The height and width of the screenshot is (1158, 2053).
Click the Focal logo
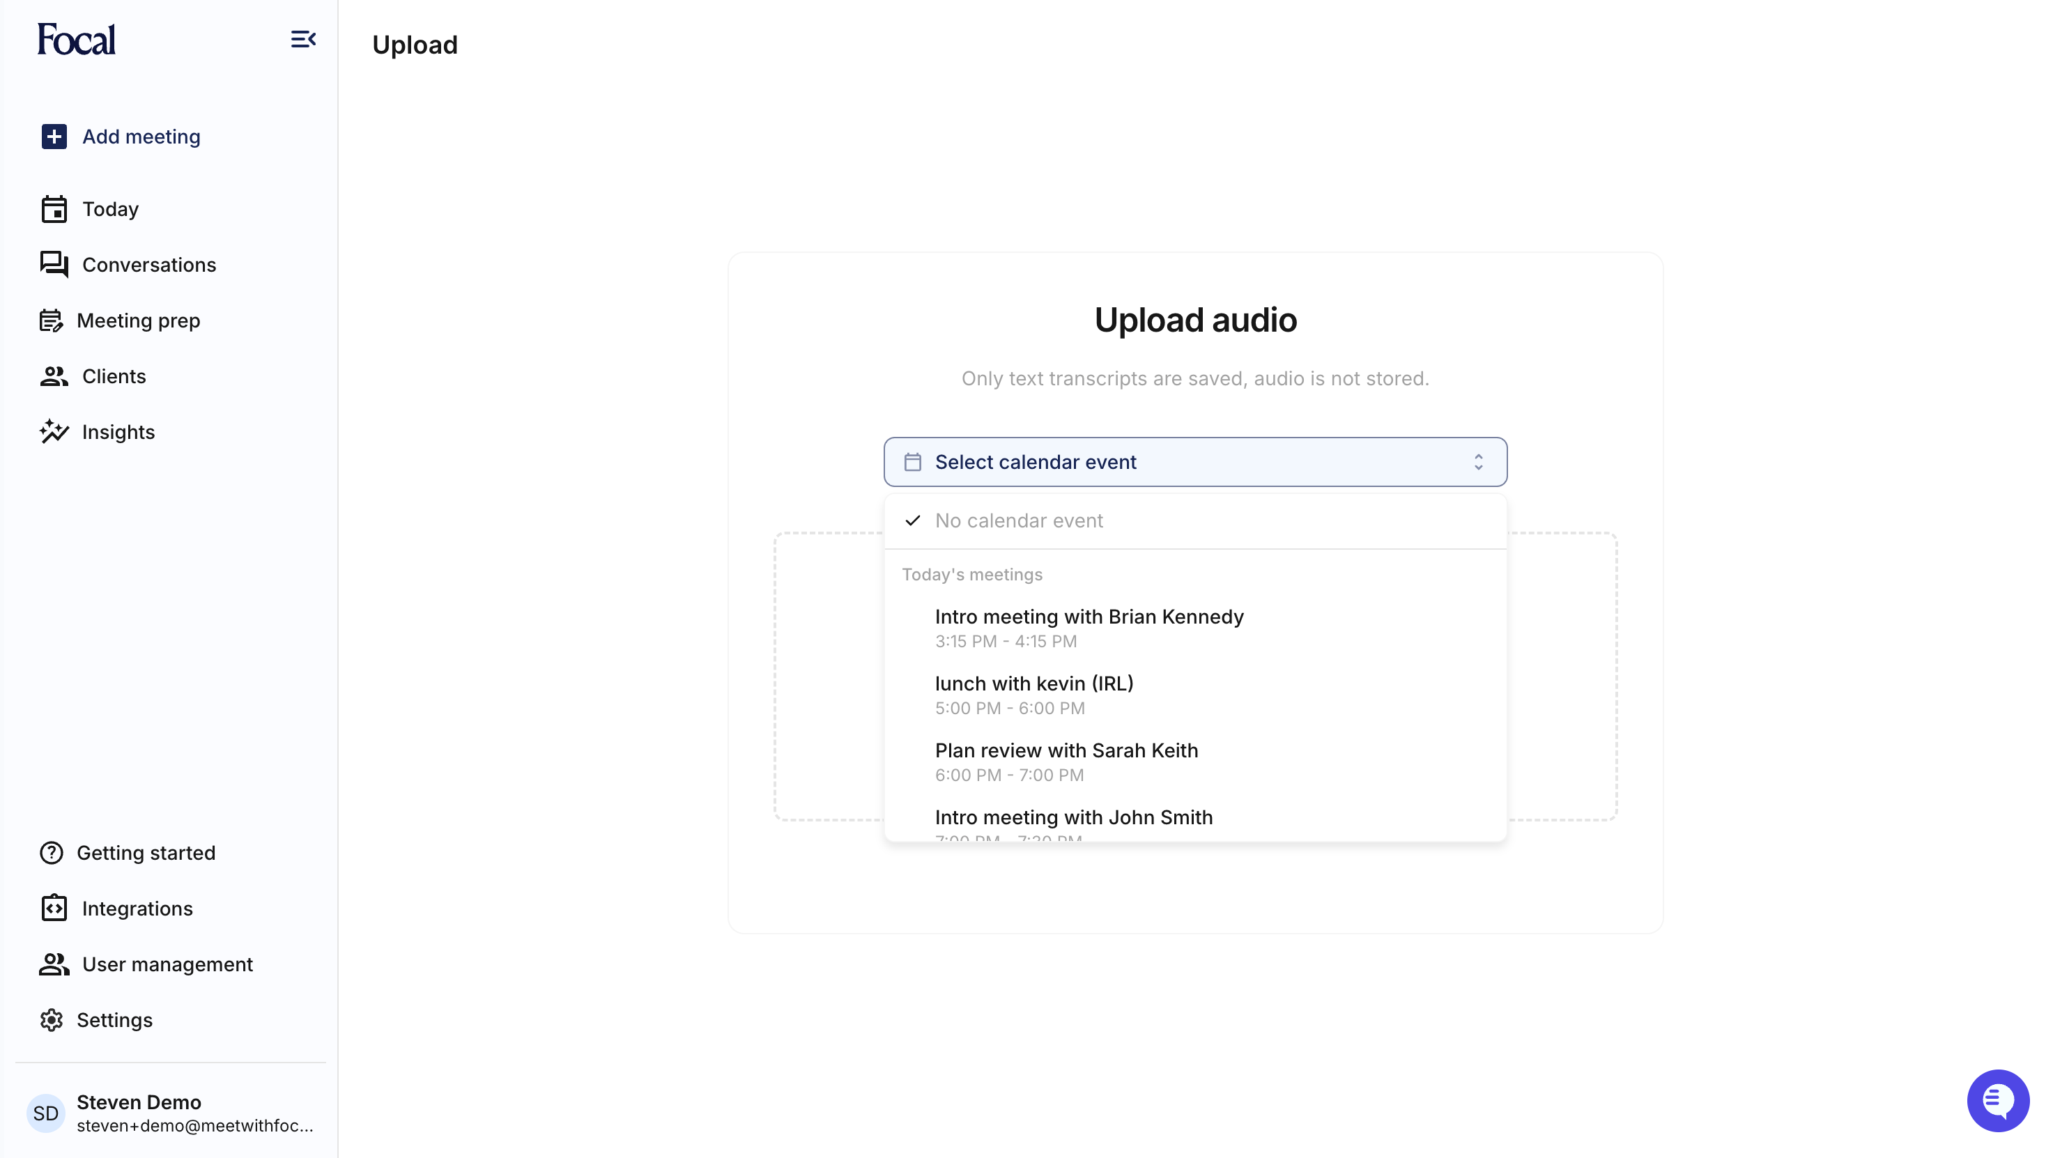click(76, 38)
